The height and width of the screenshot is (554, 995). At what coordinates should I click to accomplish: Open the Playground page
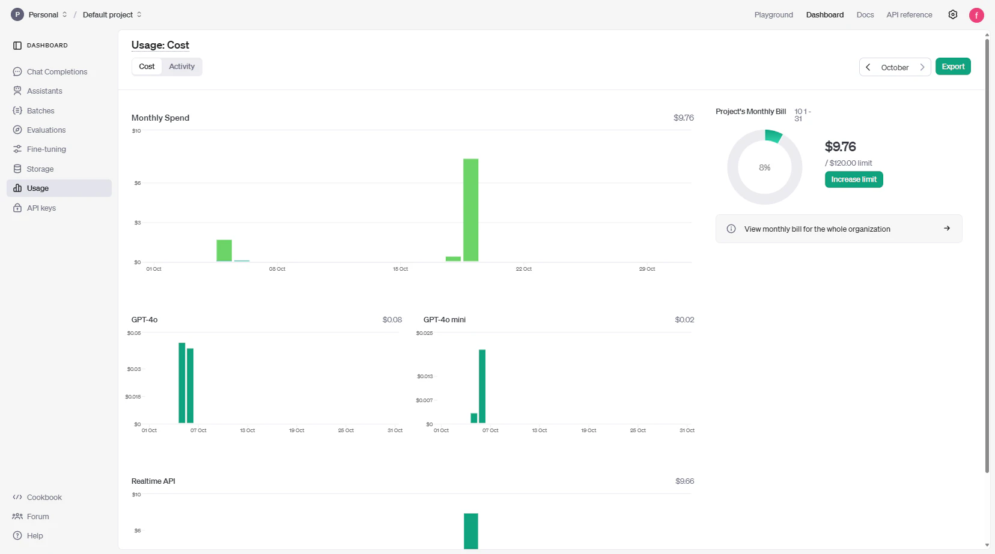coord(774,15)
